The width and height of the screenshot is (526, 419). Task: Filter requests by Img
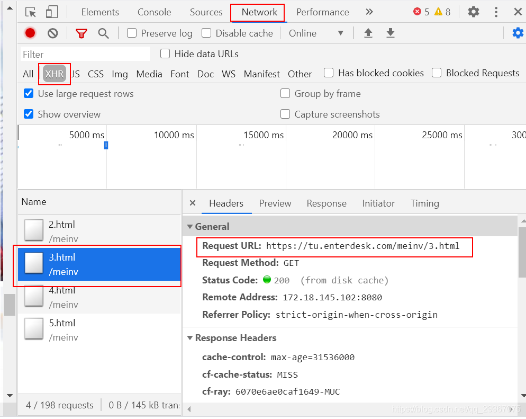point(120,74)
